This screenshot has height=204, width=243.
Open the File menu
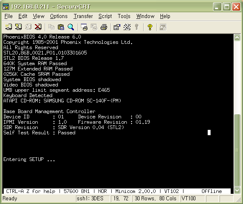pos(8,16)
